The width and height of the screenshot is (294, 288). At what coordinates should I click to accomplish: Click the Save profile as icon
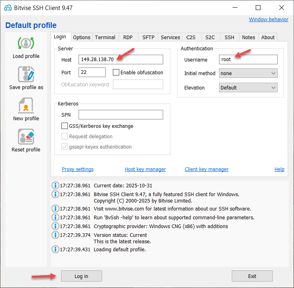(x=26, y=74)
